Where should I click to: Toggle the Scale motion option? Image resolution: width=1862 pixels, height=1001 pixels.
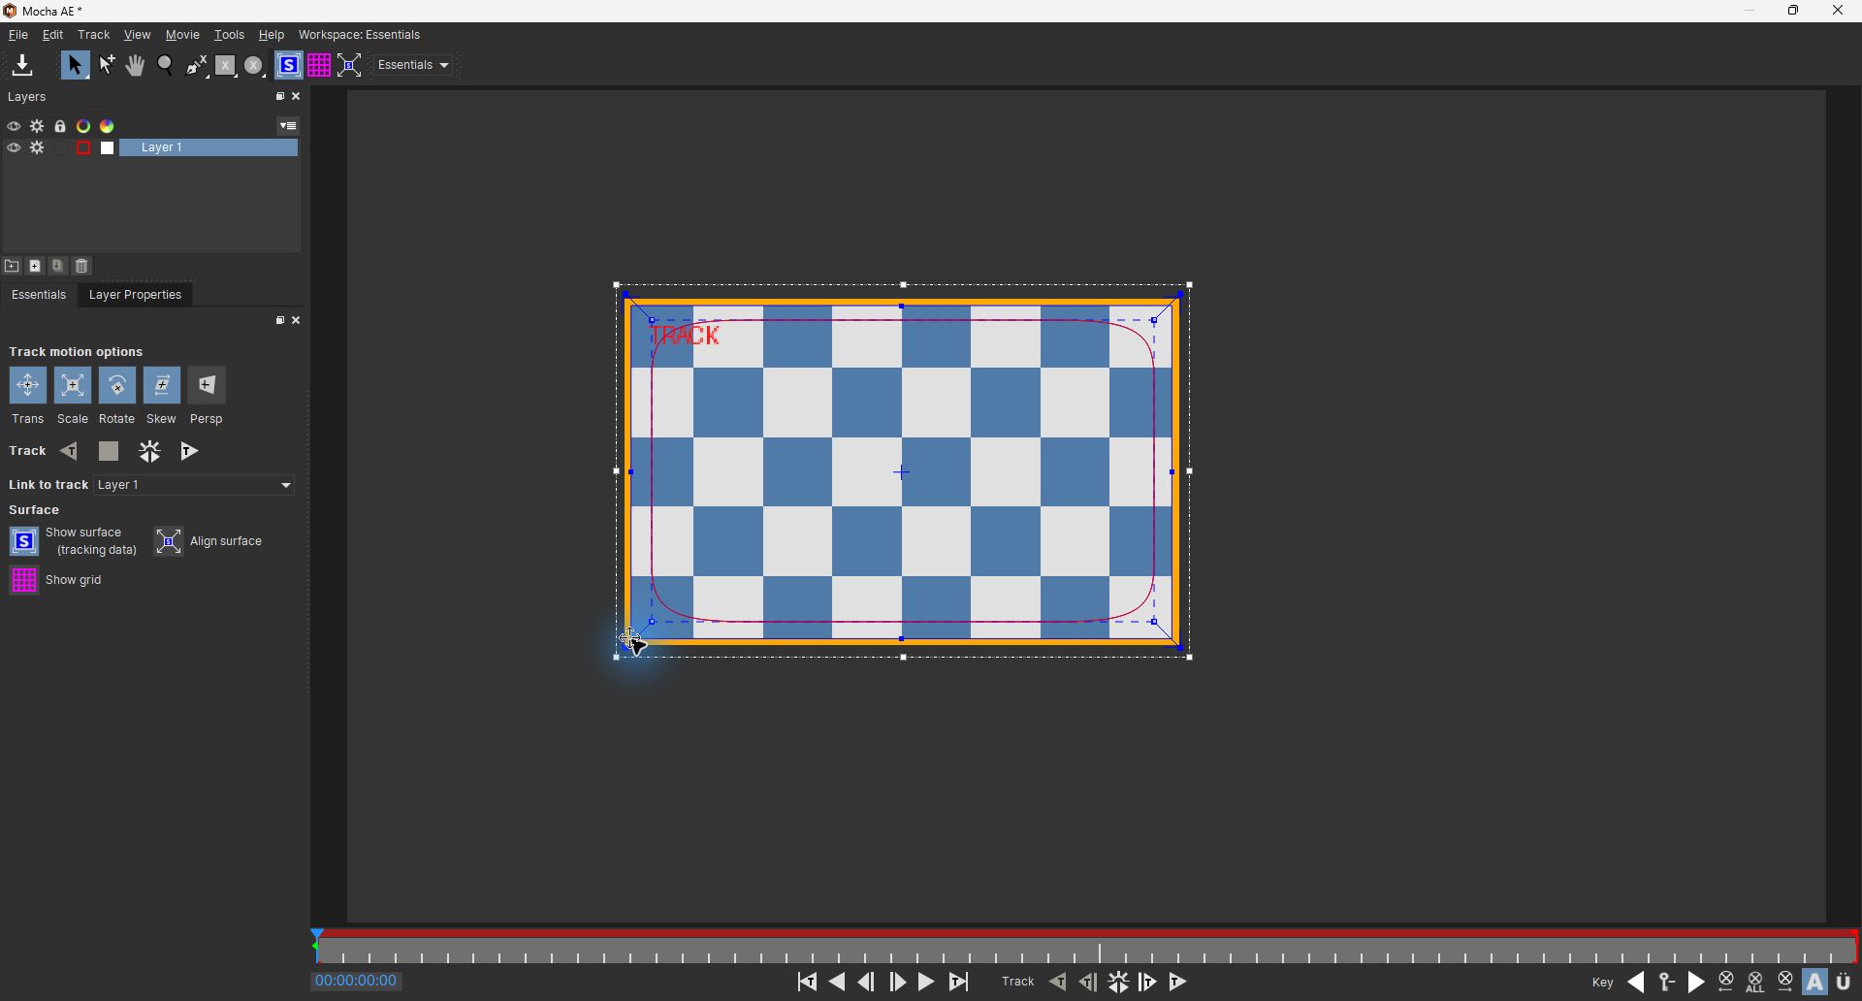coord(73,386)
